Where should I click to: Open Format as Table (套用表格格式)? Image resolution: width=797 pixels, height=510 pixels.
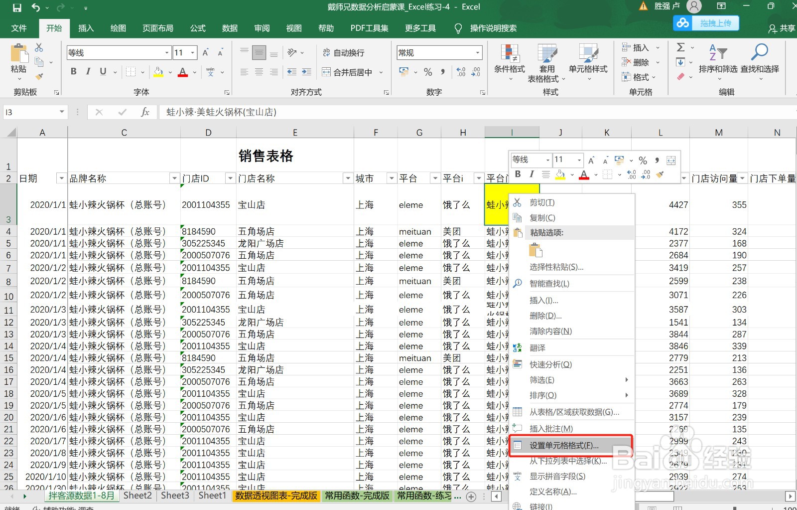coord(547,63)
